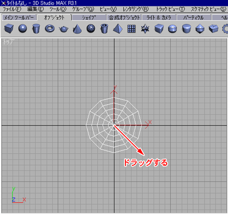Select the Sphere primitive icon
The width and height of the screenshot is (228, 214).
click(x=23, y=29)
